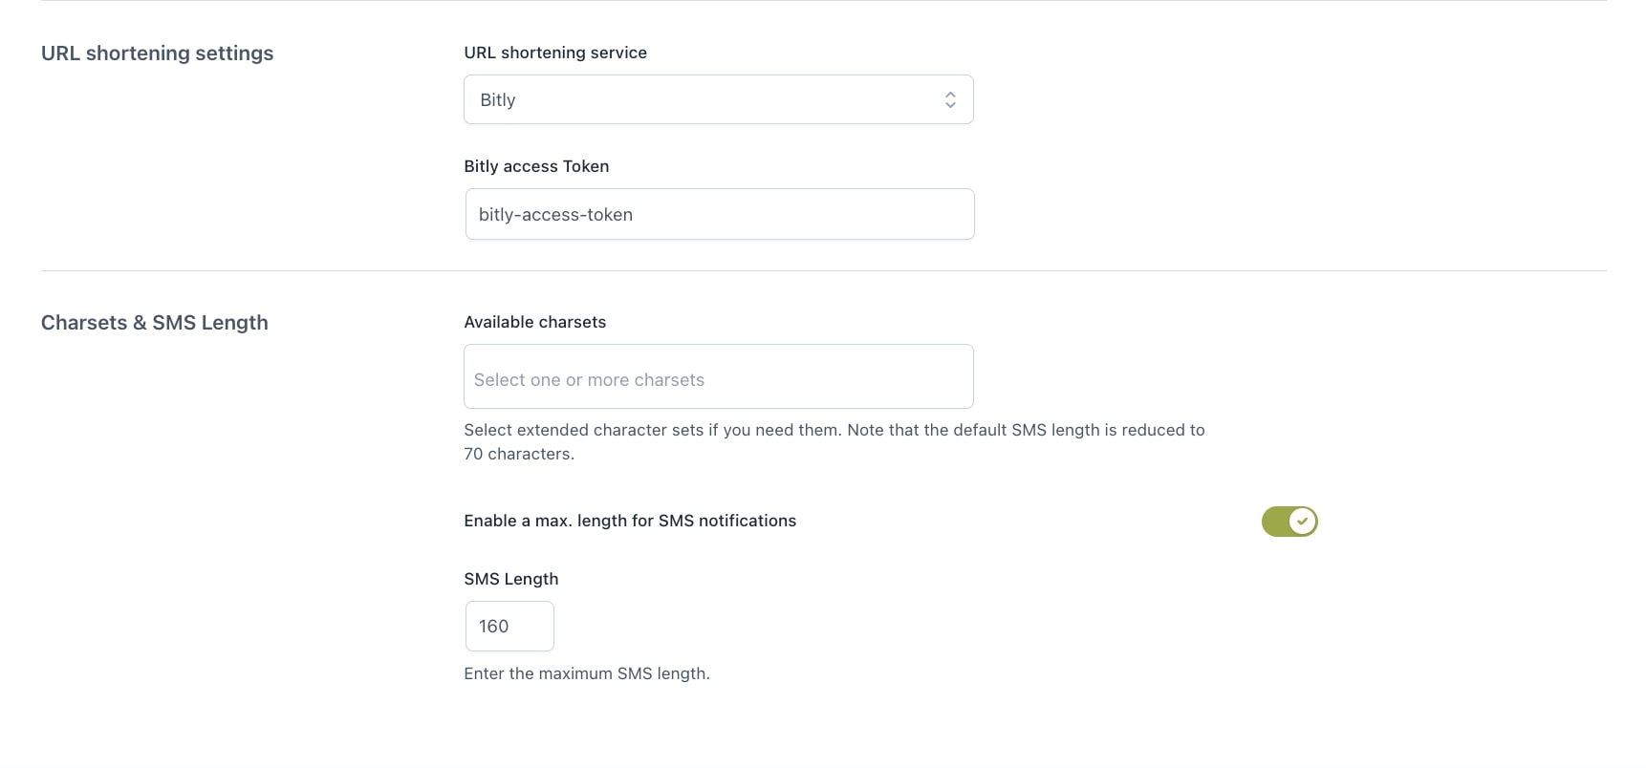Click the 'SMS Length' label
Viewport: 1646px width, 768px height.
[510, 579]
